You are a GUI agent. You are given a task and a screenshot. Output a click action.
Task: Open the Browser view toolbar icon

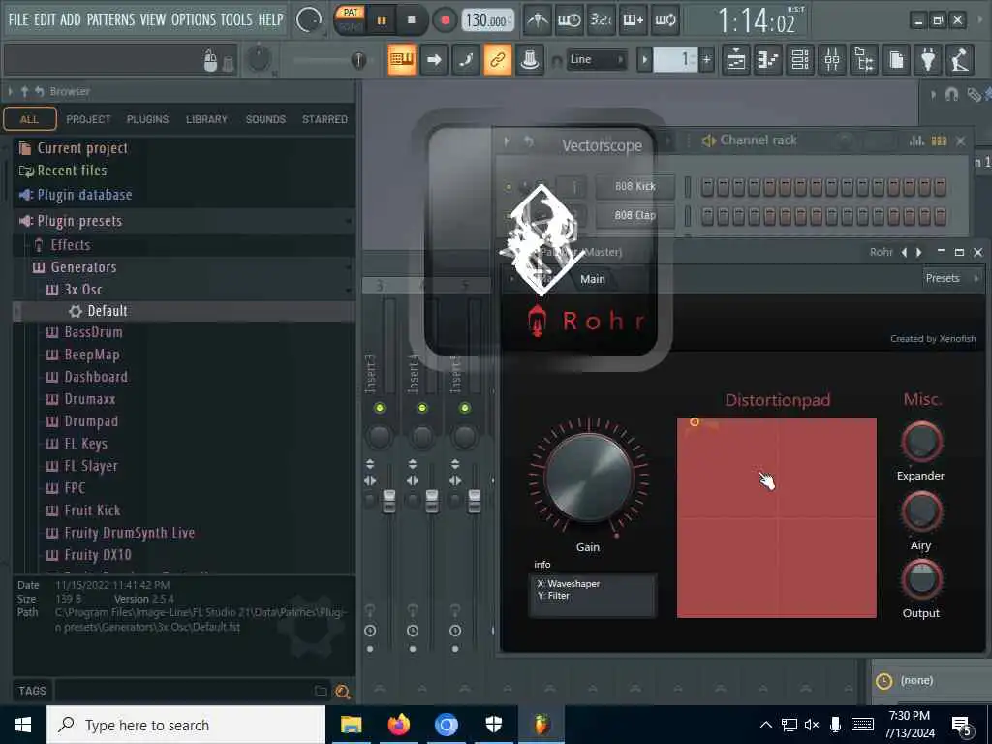click(864, 60)
